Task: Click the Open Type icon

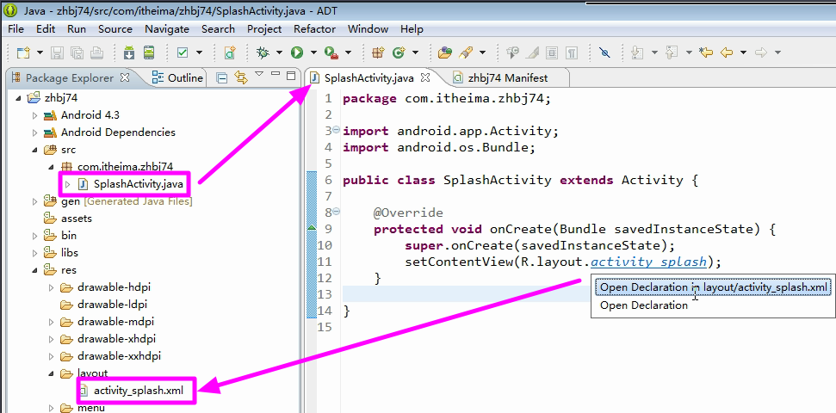Action: pos(444,52)
